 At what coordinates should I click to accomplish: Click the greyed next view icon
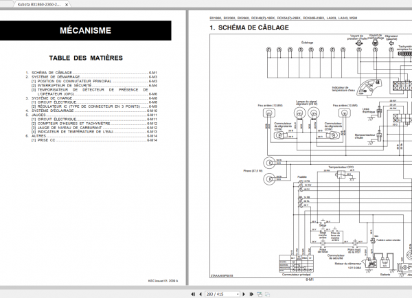267,294
